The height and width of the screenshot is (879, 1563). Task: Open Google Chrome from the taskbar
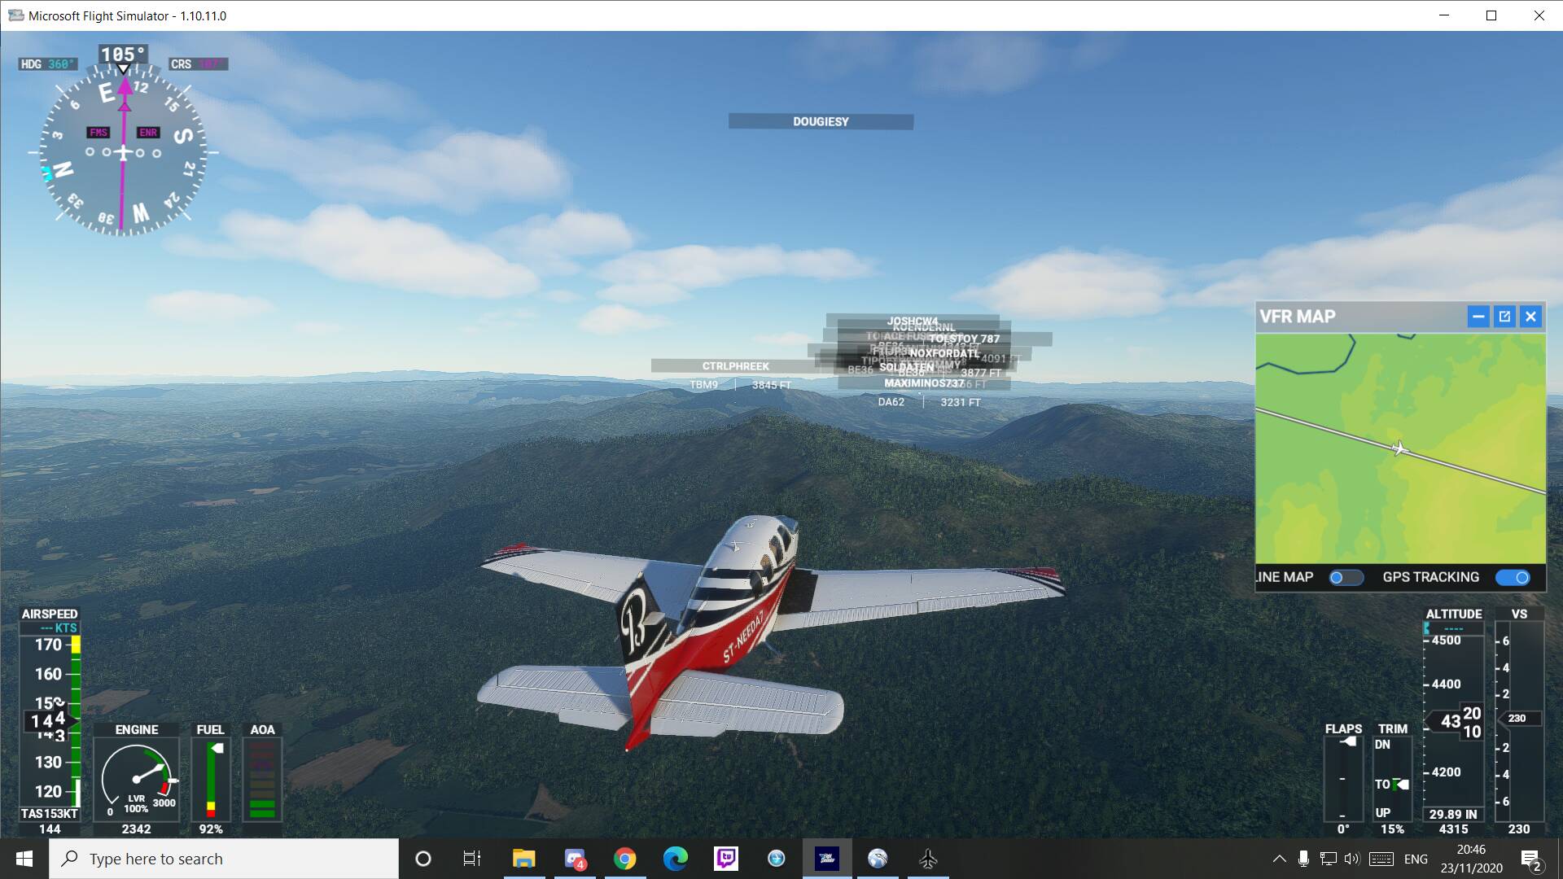(624, 859)
